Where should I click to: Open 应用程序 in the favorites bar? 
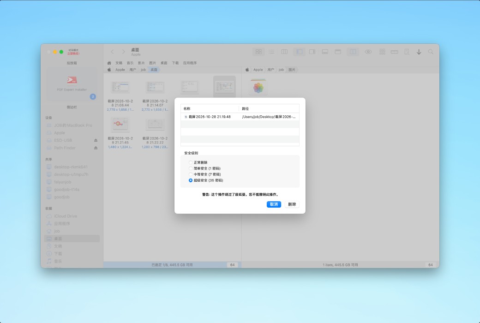click(x=190, y=63)
